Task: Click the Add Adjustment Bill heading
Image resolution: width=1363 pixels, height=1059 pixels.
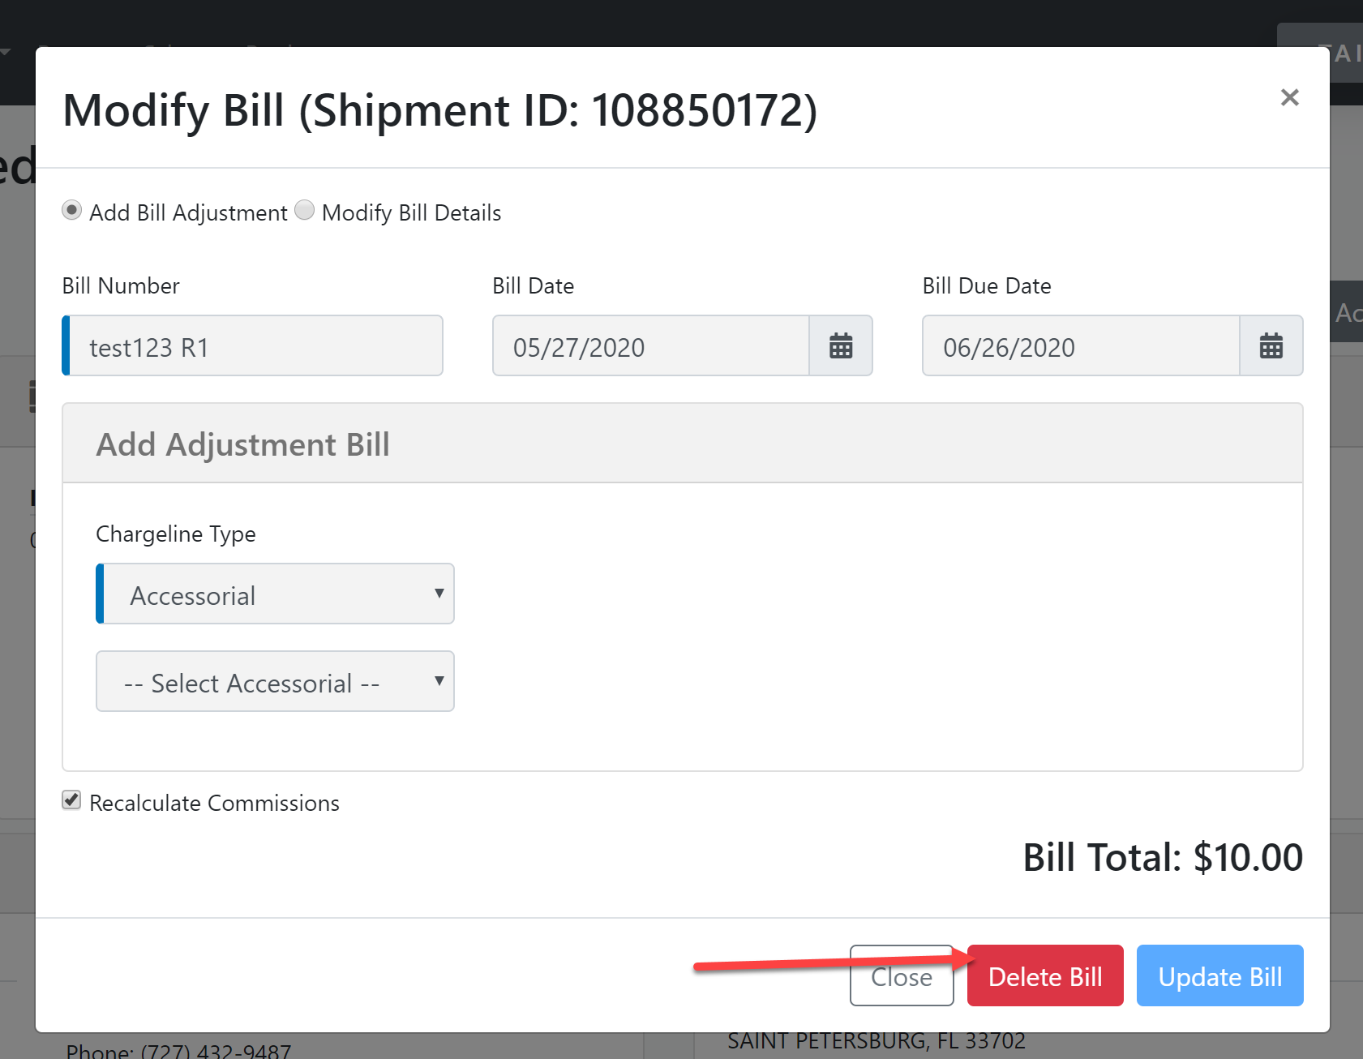Action: click(243, 444)
